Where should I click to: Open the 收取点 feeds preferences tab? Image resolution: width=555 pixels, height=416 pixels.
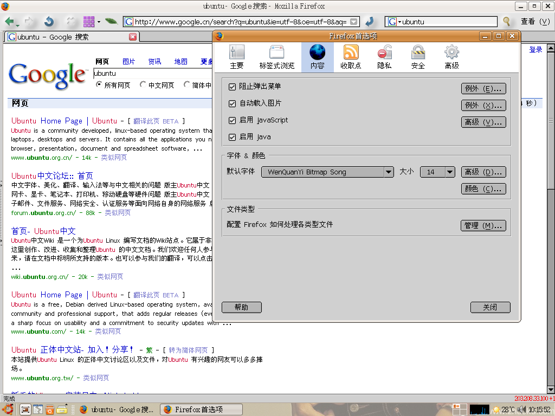[351, 57]
